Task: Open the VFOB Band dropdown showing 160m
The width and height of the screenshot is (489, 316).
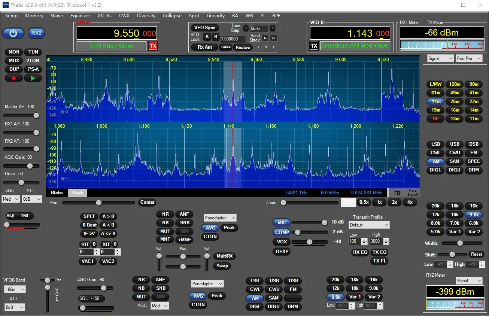Action: 14,289
